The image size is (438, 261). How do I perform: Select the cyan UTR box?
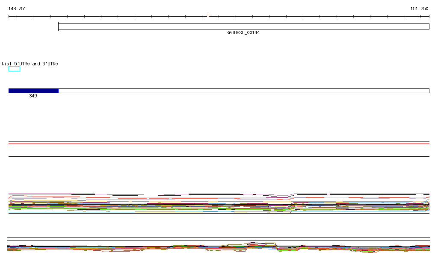[14, 69]
